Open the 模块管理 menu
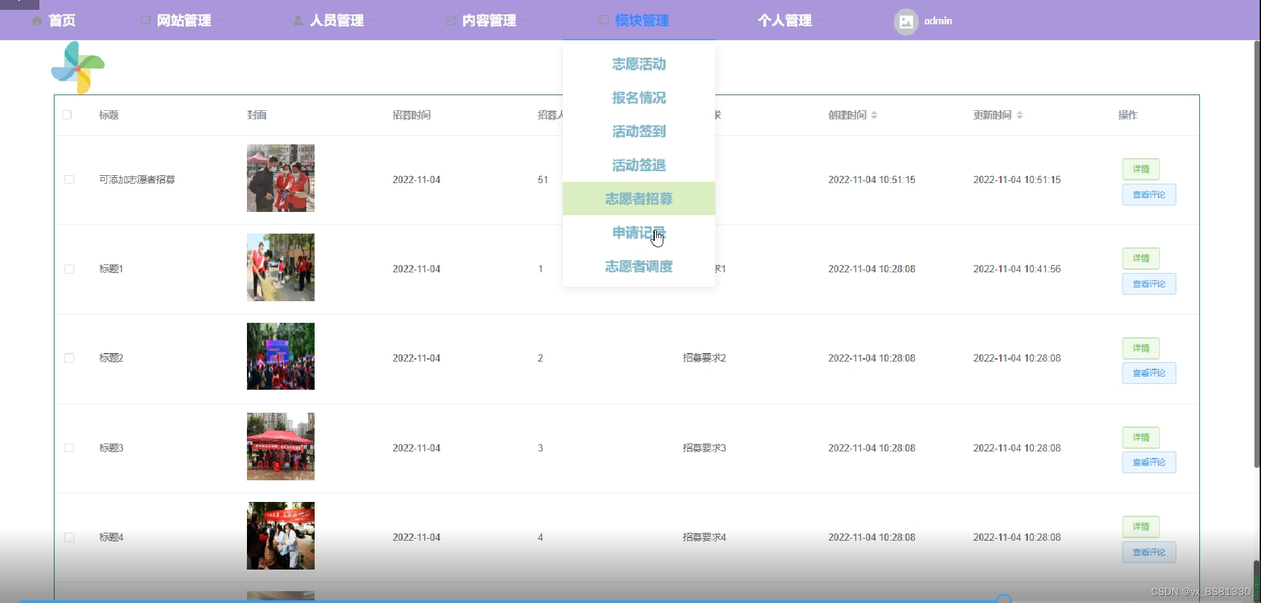Image resolution: width=1261 pixels, height=603 pixels. (642, 21)
